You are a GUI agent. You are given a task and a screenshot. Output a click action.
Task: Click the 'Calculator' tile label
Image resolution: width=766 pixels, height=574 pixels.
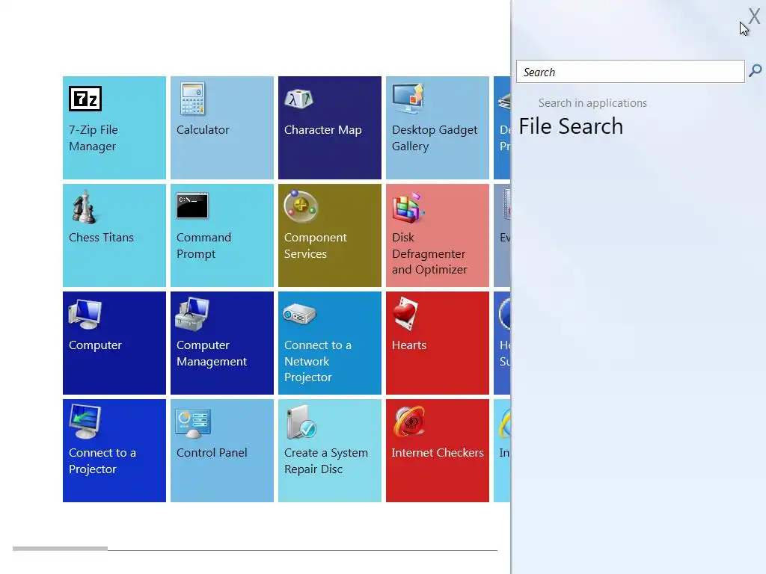(203, 130)
